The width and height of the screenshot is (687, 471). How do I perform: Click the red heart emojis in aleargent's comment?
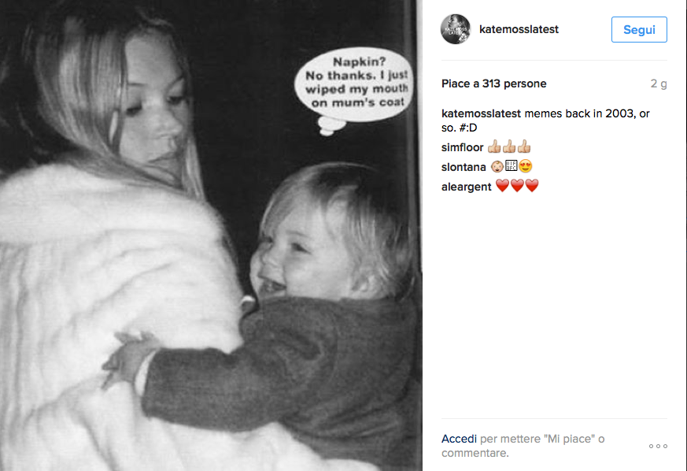coord(517,186)
